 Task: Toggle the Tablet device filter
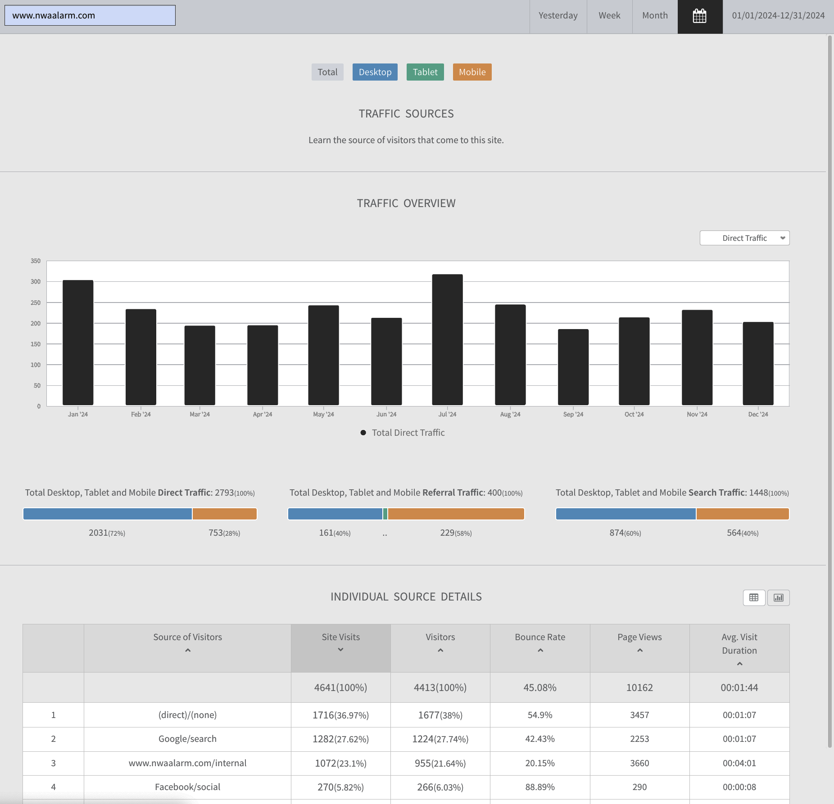[x=425, y=72]
